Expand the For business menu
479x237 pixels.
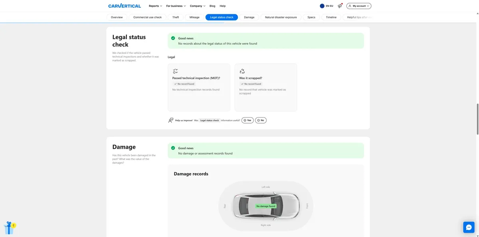176,6
